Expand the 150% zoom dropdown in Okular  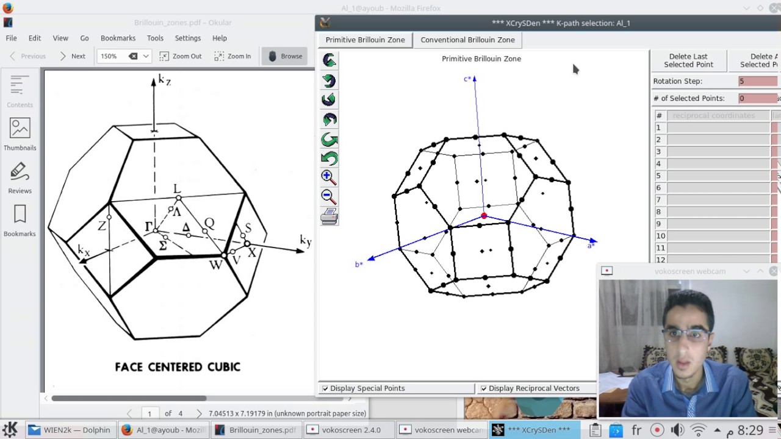[146, 56]
